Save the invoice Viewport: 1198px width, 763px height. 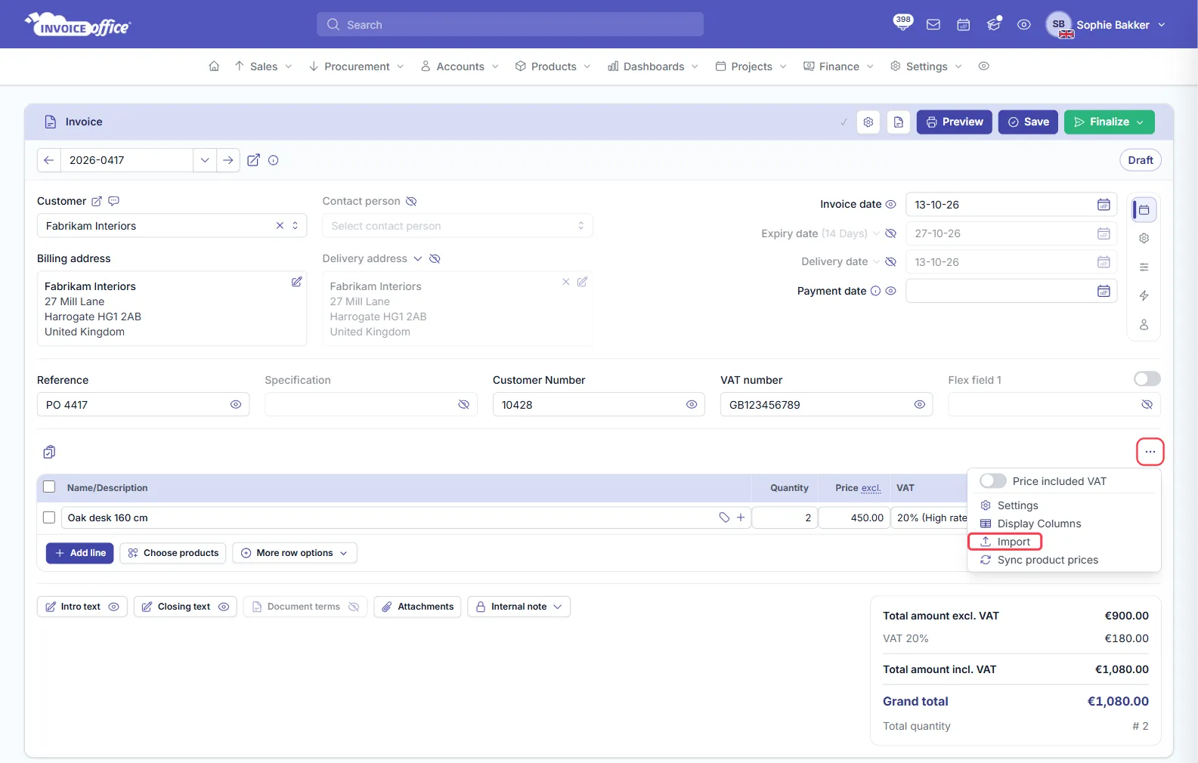click(1028, 122)
